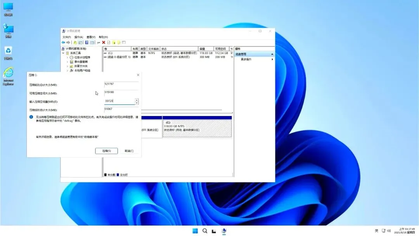
Task: Maximize the Computer Management window
Action: pos(260,31)
